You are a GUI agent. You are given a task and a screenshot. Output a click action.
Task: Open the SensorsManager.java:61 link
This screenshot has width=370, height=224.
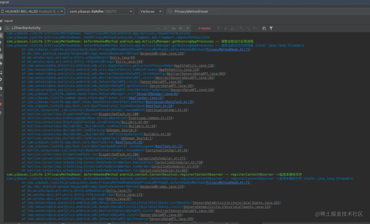click(x=157, y=94)
